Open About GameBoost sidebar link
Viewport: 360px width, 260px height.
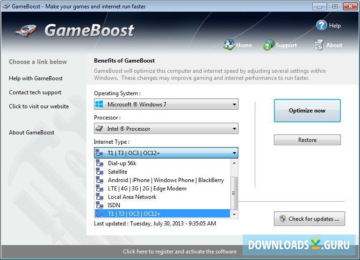(31, 133)
